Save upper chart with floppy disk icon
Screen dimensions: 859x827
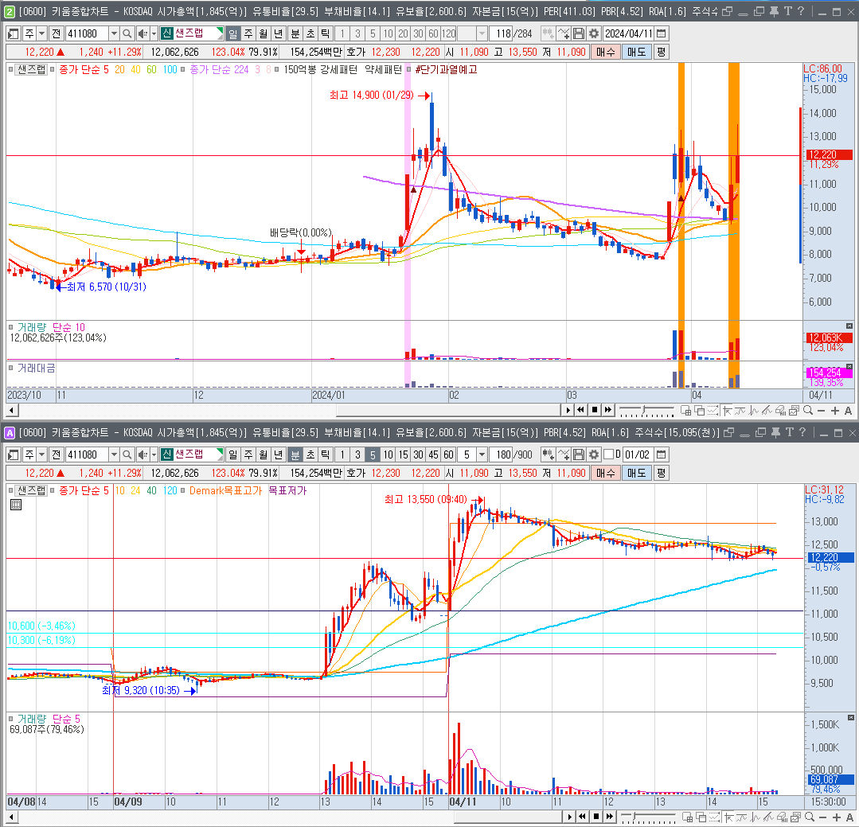tap(579, 34)
